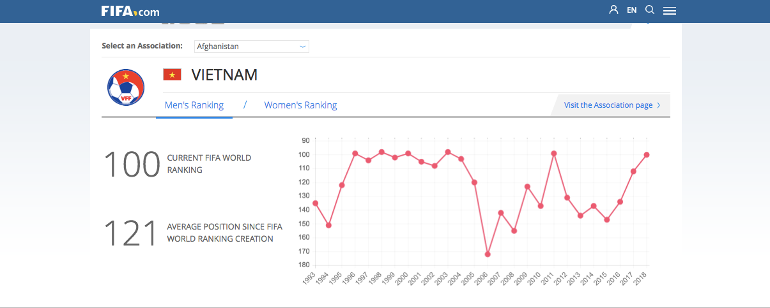
Task: Click the 2018 data point on chart
Action: [647, 154]
